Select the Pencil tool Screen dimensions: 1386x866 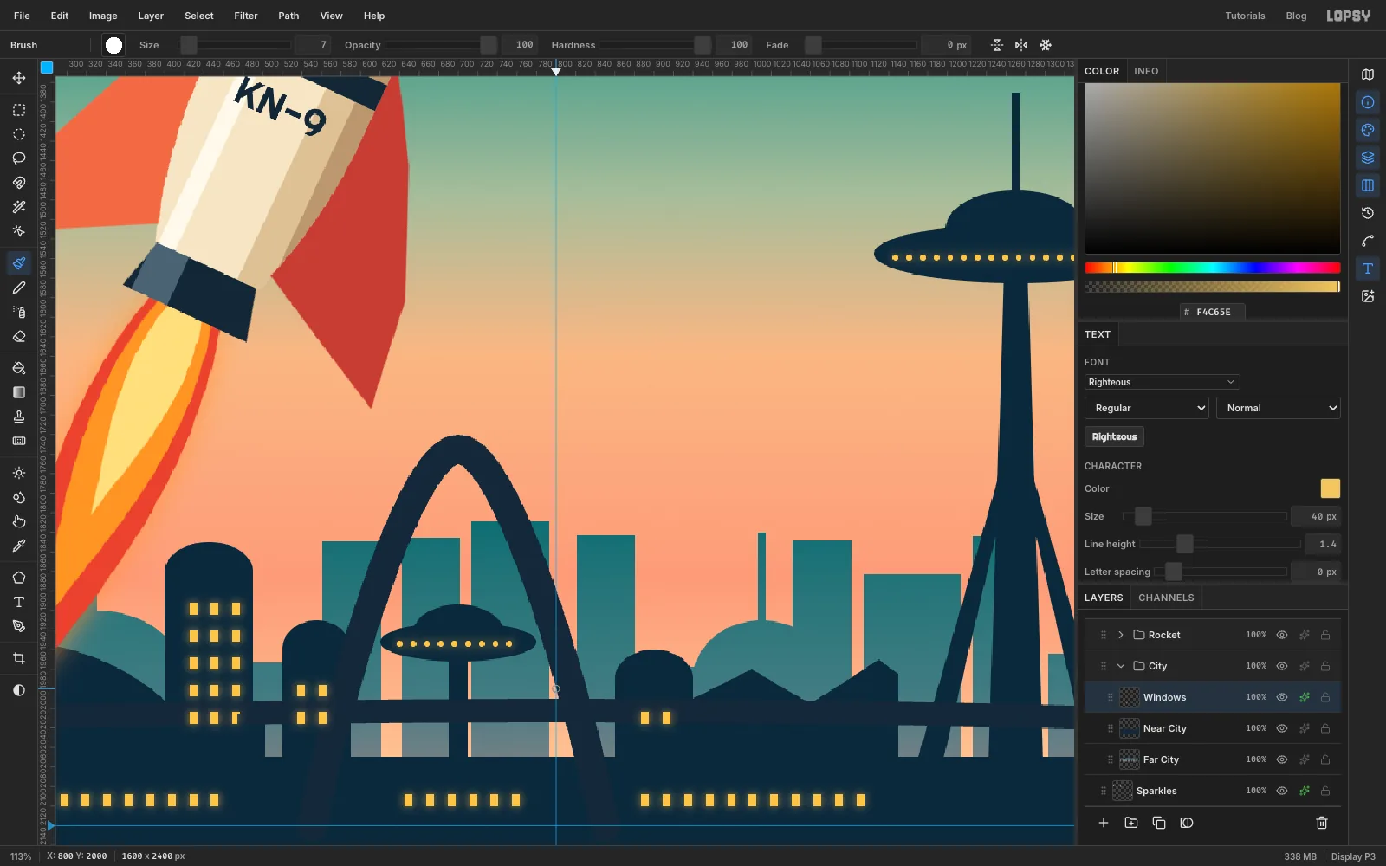(x=19, y=288)
